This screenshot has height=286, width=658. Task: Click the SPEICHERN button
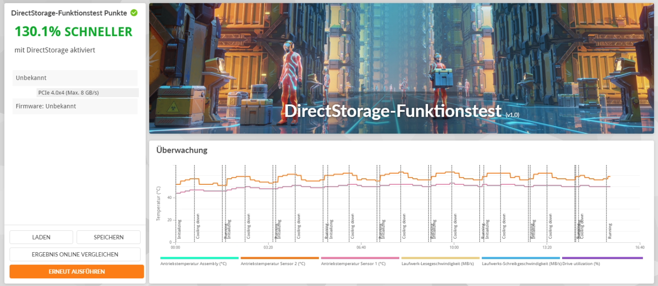click(x=109, y=237)
